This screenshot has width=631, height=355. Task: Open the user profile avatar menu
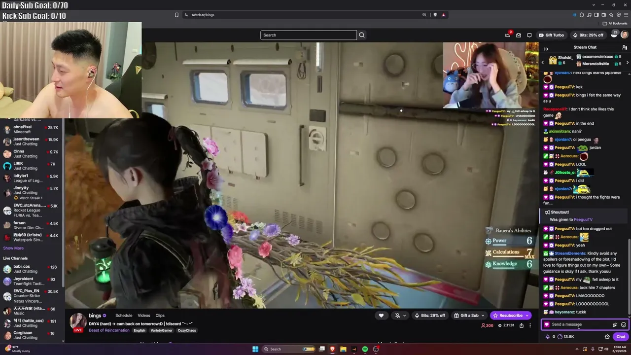coord(625,35)
